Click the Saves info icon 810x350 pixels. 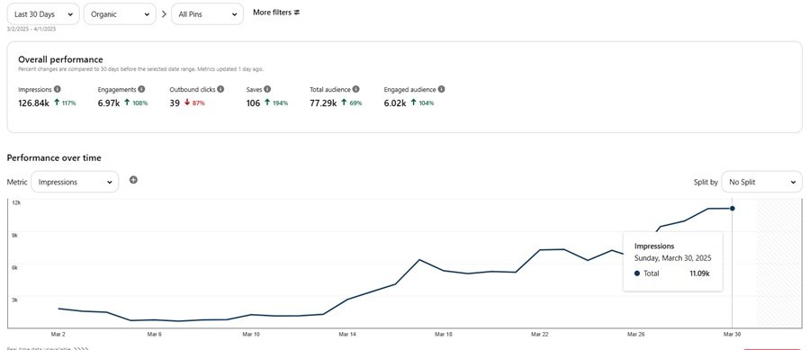coord(267,89)
